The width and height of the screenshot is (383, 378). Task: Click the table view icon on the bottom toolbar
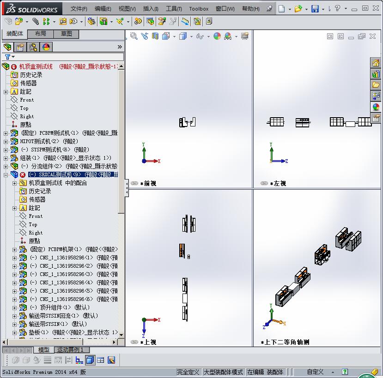(x=100, y=360)
